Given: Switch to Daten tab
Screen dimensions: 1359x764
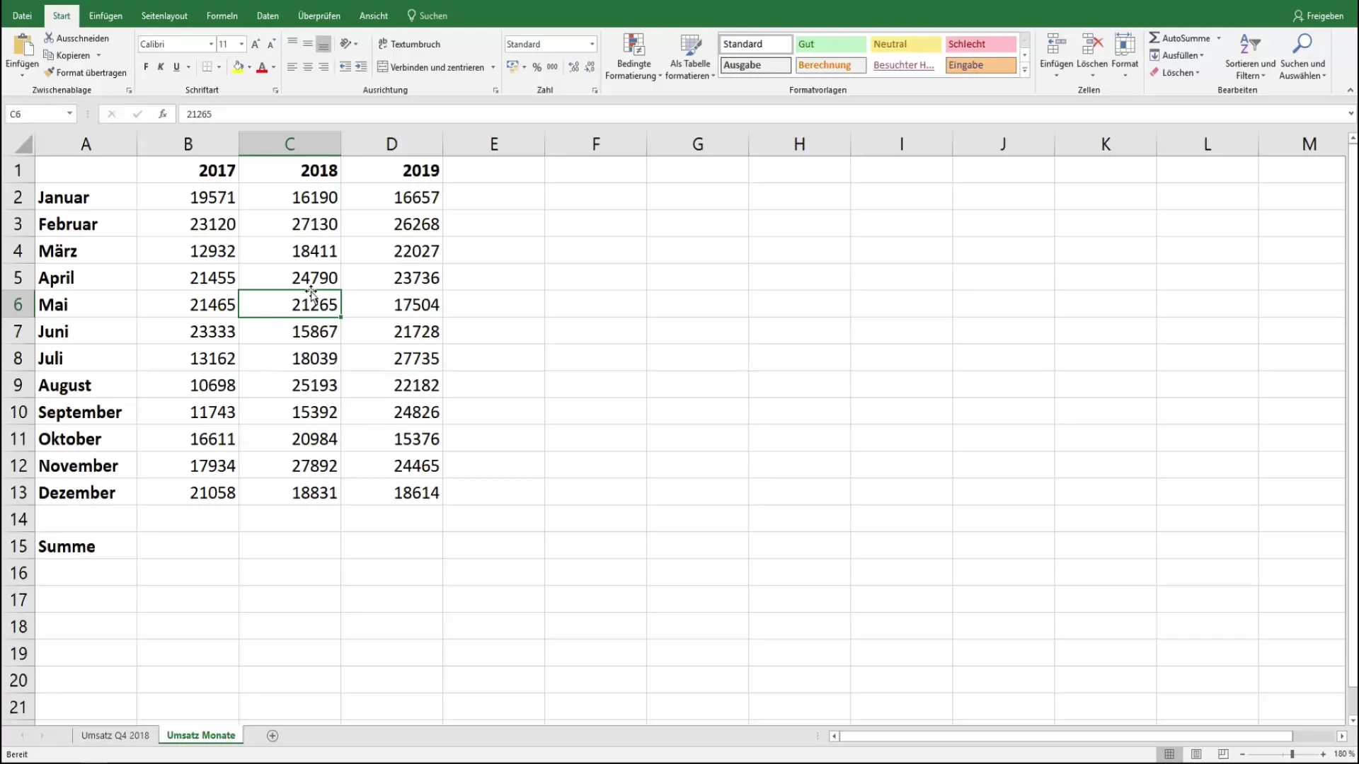Looking at the screenshot, I should point(268,16).
